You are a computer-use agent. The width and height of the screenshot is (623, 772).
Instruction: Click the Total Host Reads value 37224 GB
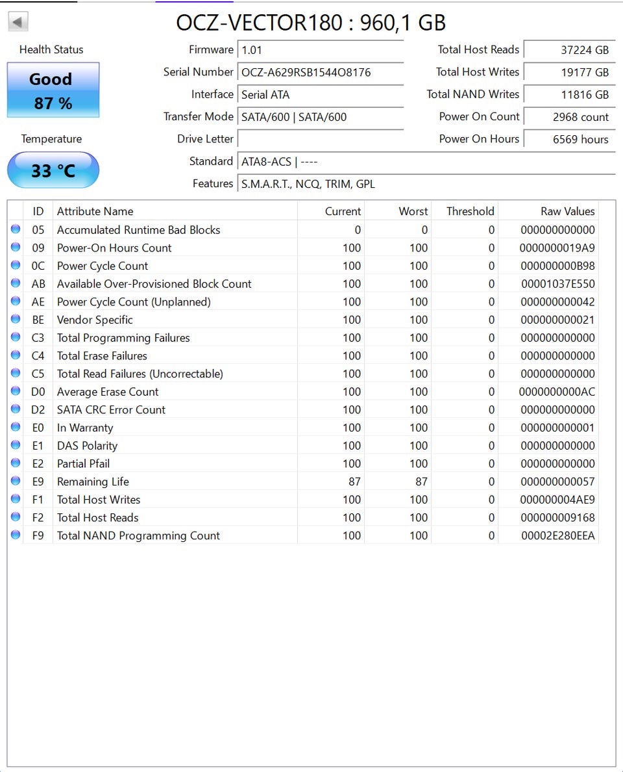click(569, 50)
